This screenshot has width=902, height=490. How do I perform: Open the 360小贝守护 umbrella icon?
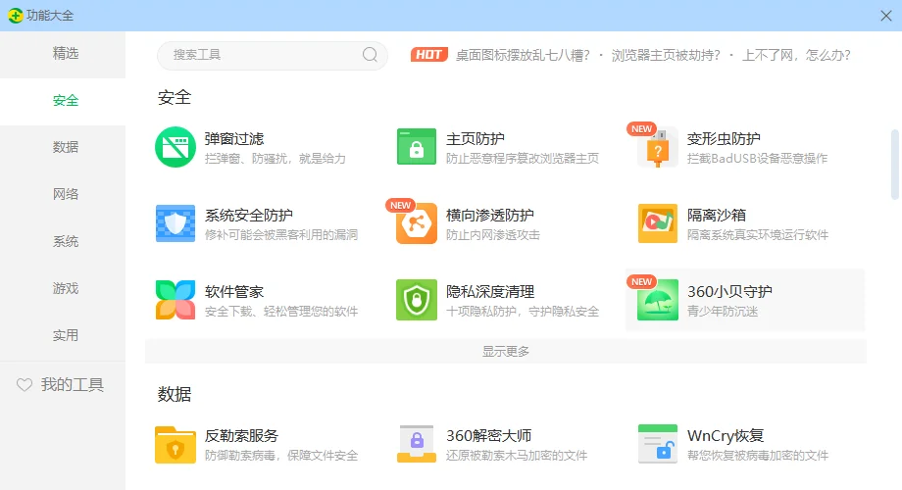pyautogui.click(x=658, y=300)
